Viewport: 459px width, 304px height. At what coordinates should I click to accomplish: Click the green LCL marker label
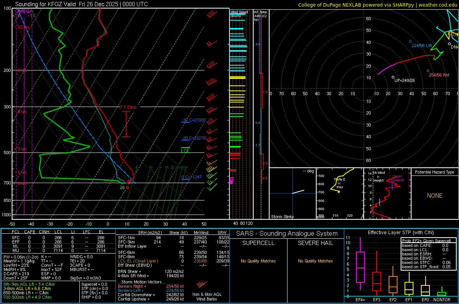click(x=185, y=151)
